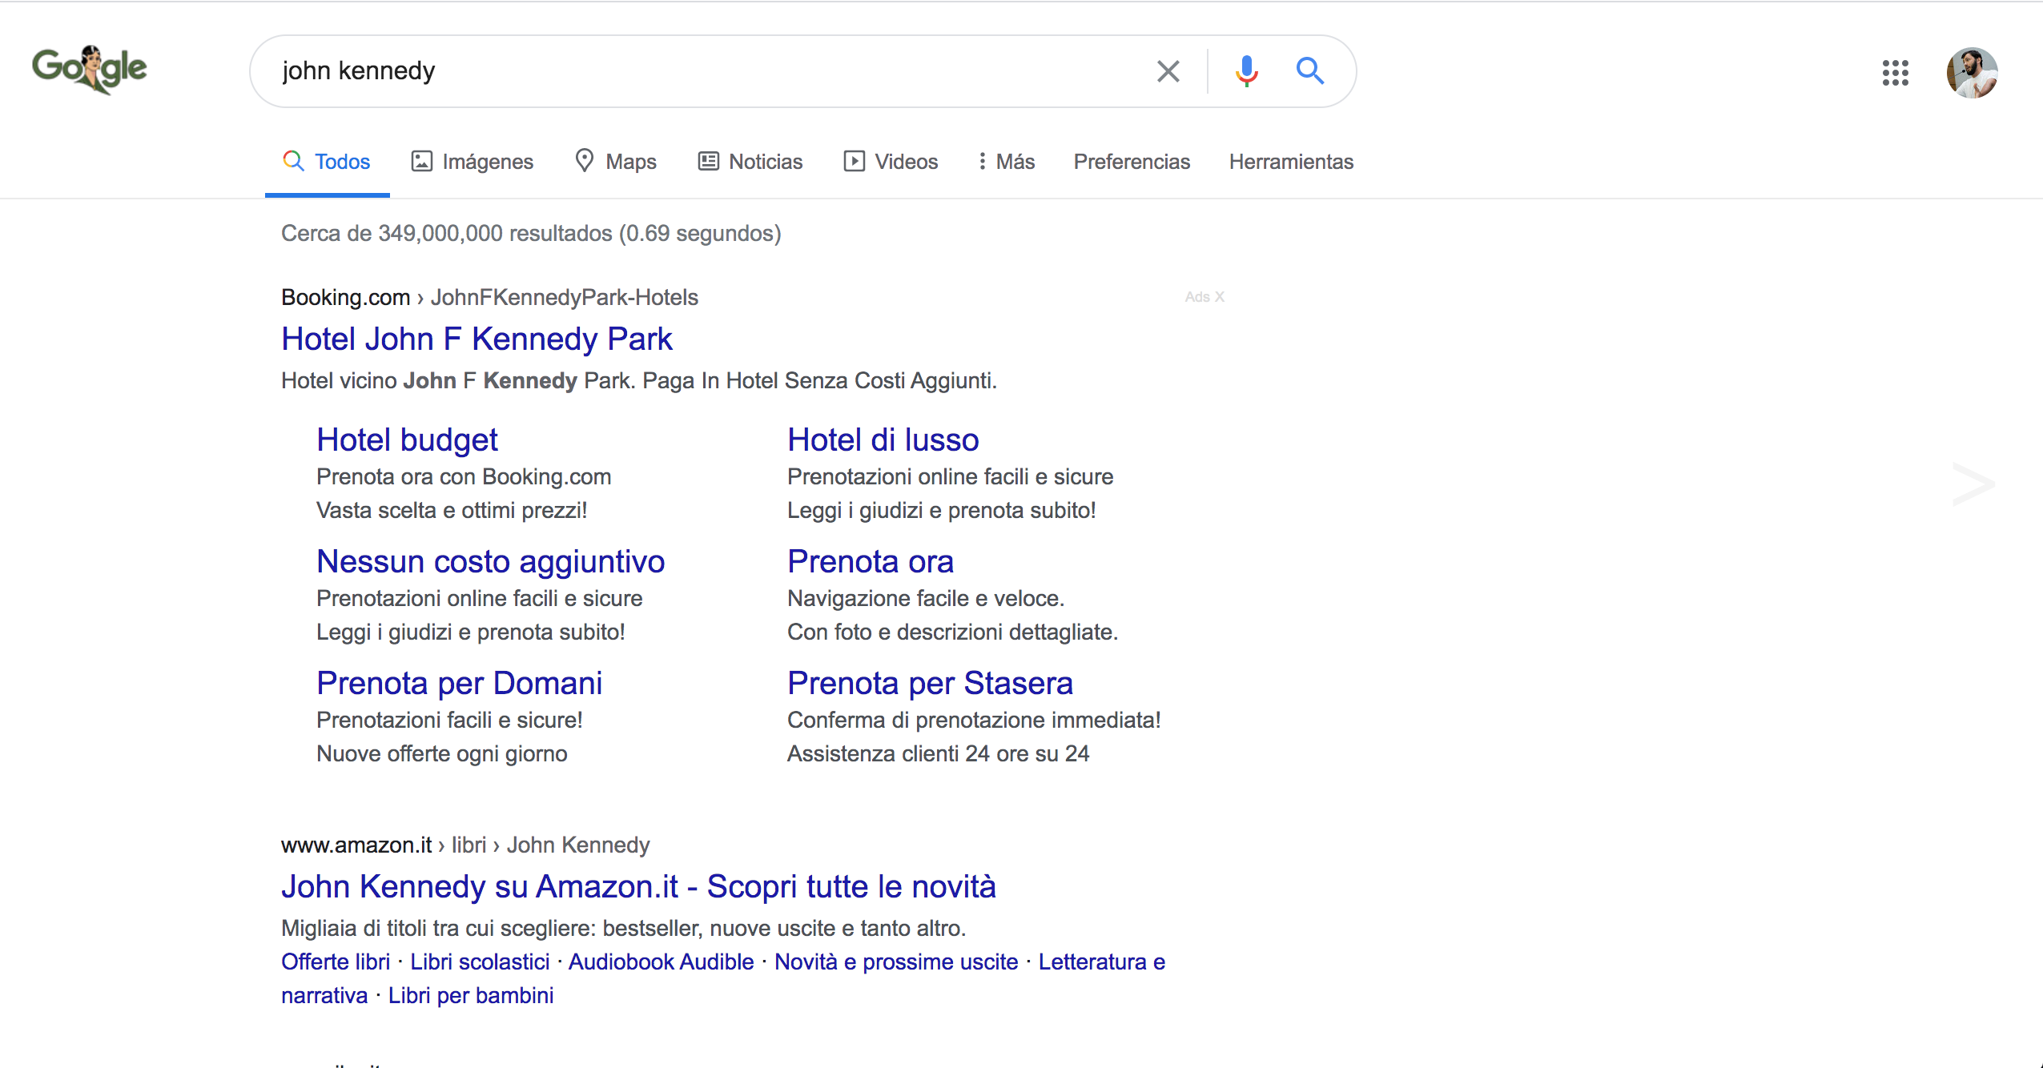Open Preferencias settings
This screenshot has height=1068, width=2043.
1132,162
